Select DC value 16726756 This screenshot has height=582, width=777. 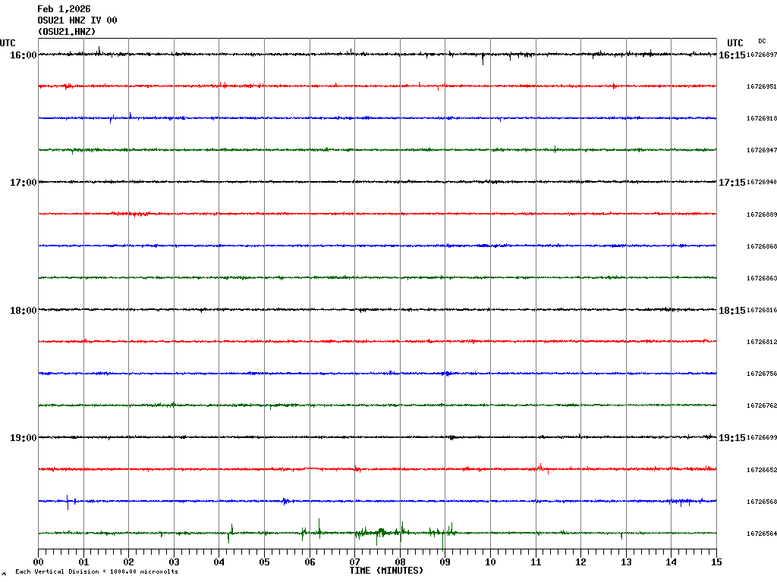coord(762,374)
